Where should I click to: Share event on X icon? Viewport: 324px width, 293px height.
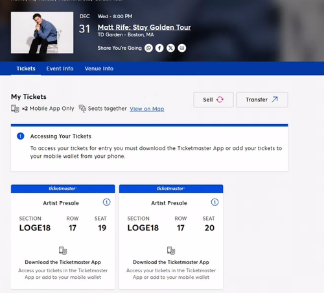coord(170,48)
